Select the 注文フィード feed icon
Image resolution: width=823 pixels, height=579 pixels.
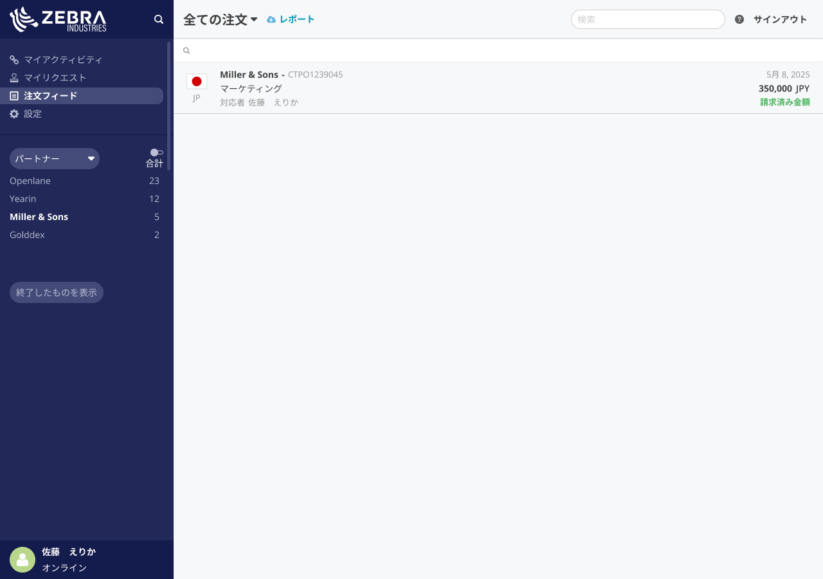pyautogui.click(x=14, y=95)
